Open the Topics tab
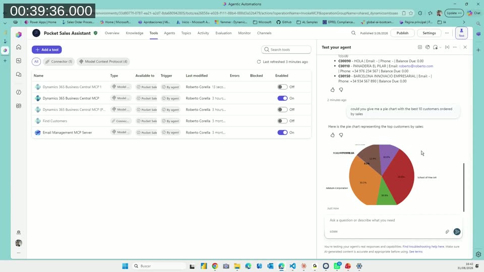The width and height of the screenshot is (484, 272). [x=186, y=33]
